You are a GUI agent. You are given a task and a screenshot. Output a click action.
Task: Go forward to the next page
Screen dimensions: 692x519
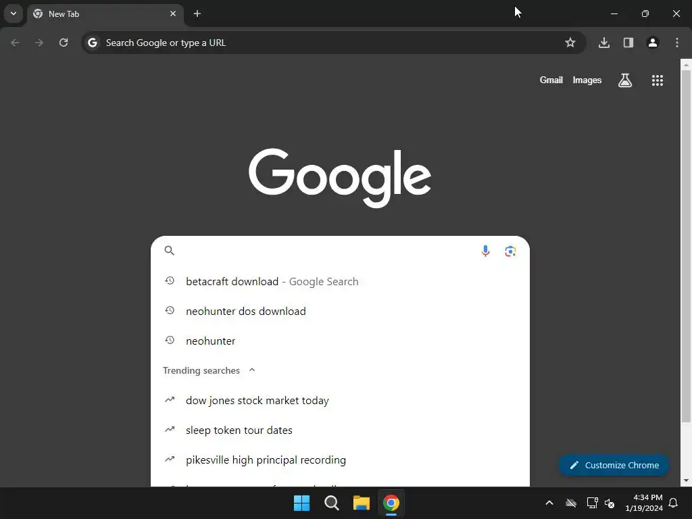coord(39,43)
